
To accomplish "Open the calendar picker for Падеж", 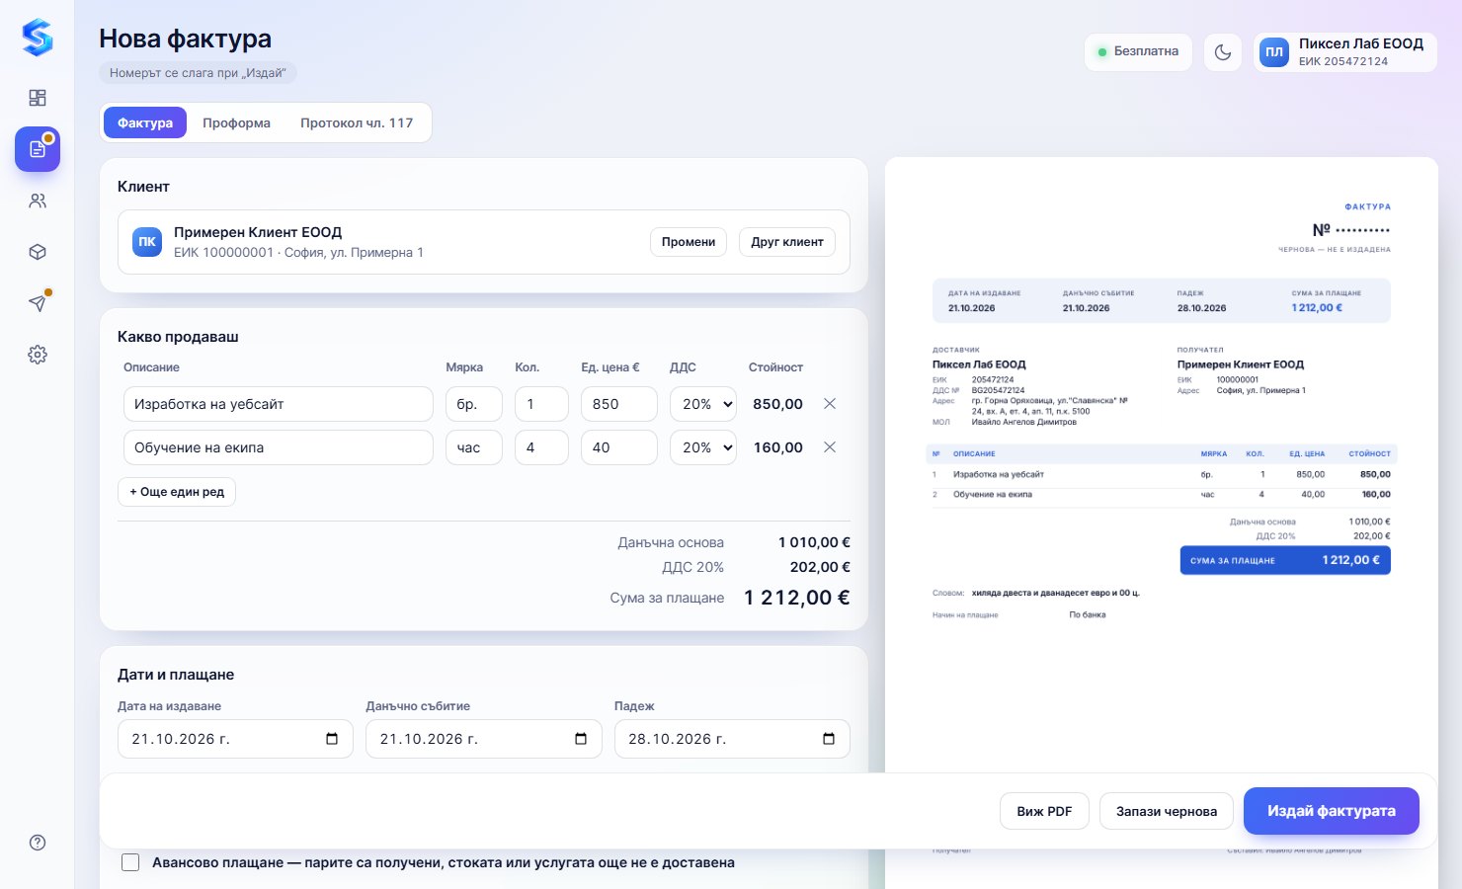I will pos(829,739).
